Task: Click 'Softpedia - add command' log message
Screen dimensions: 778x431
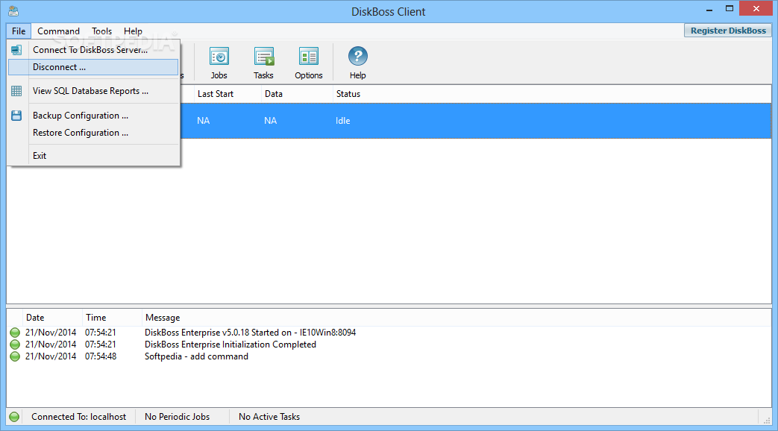Action: click(196, 356)
